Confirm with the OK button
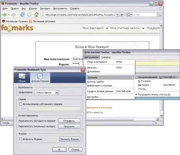Screen dimensions: 180x155 (x=59, y=149)
